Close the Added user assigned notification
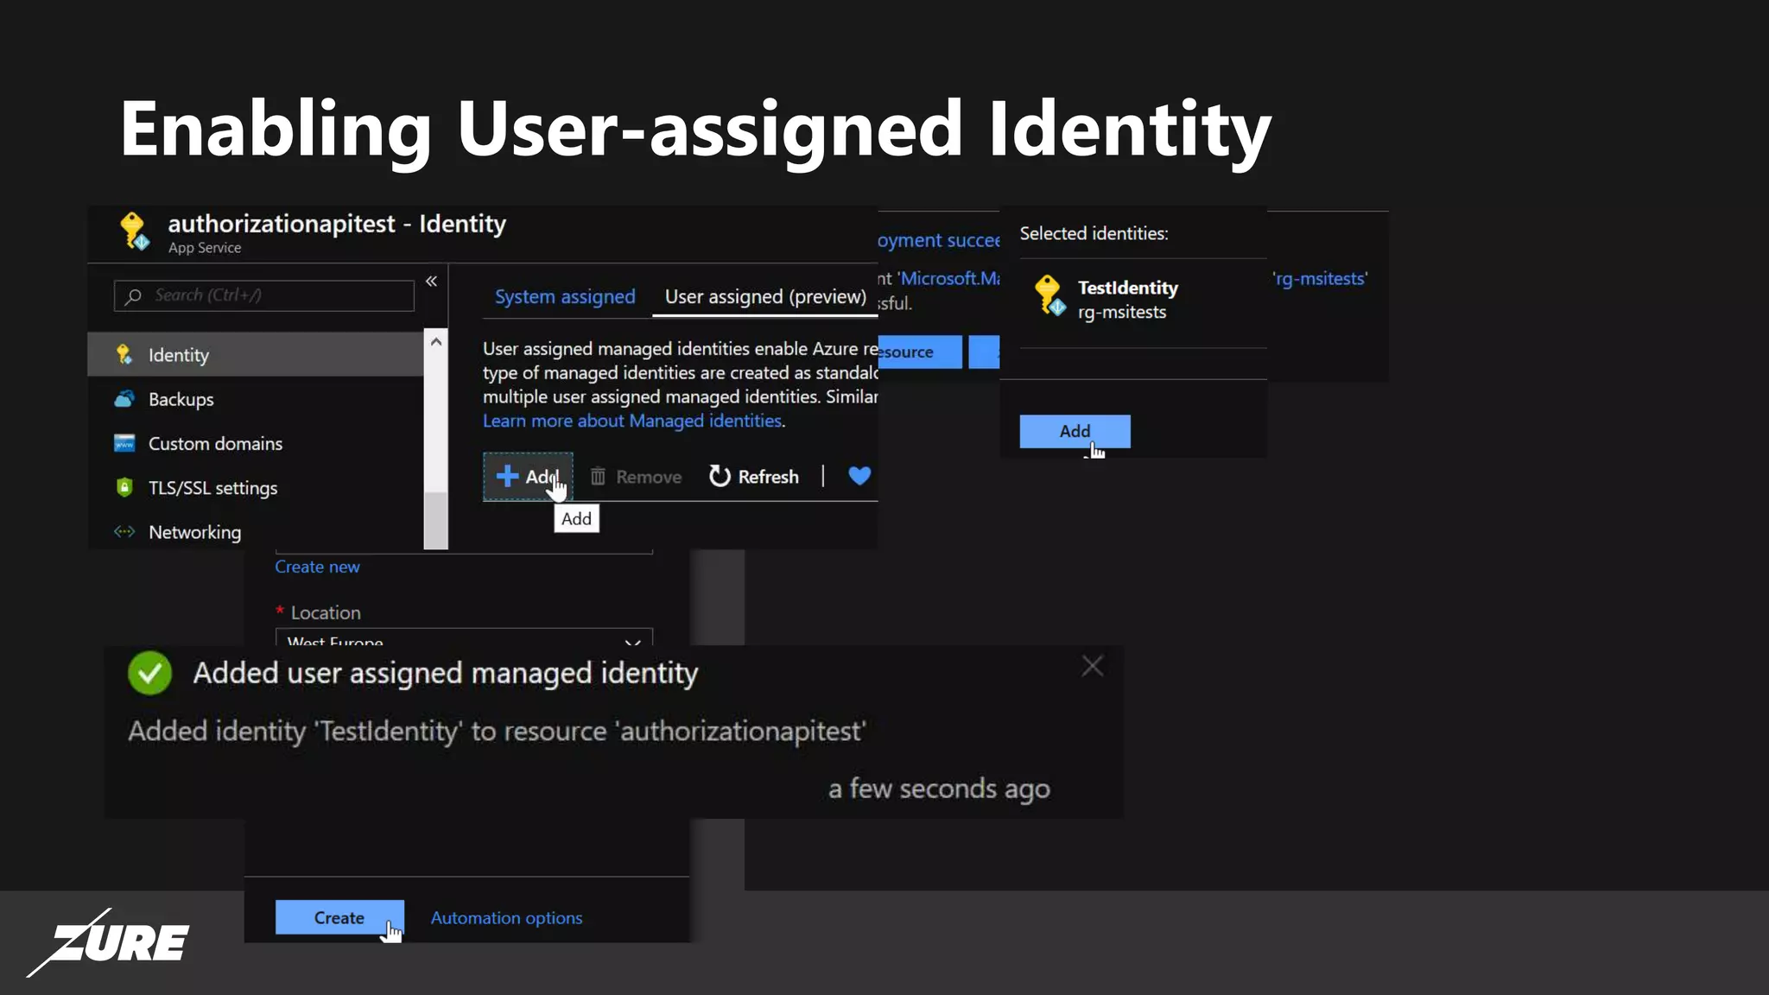 (1093, 666)
